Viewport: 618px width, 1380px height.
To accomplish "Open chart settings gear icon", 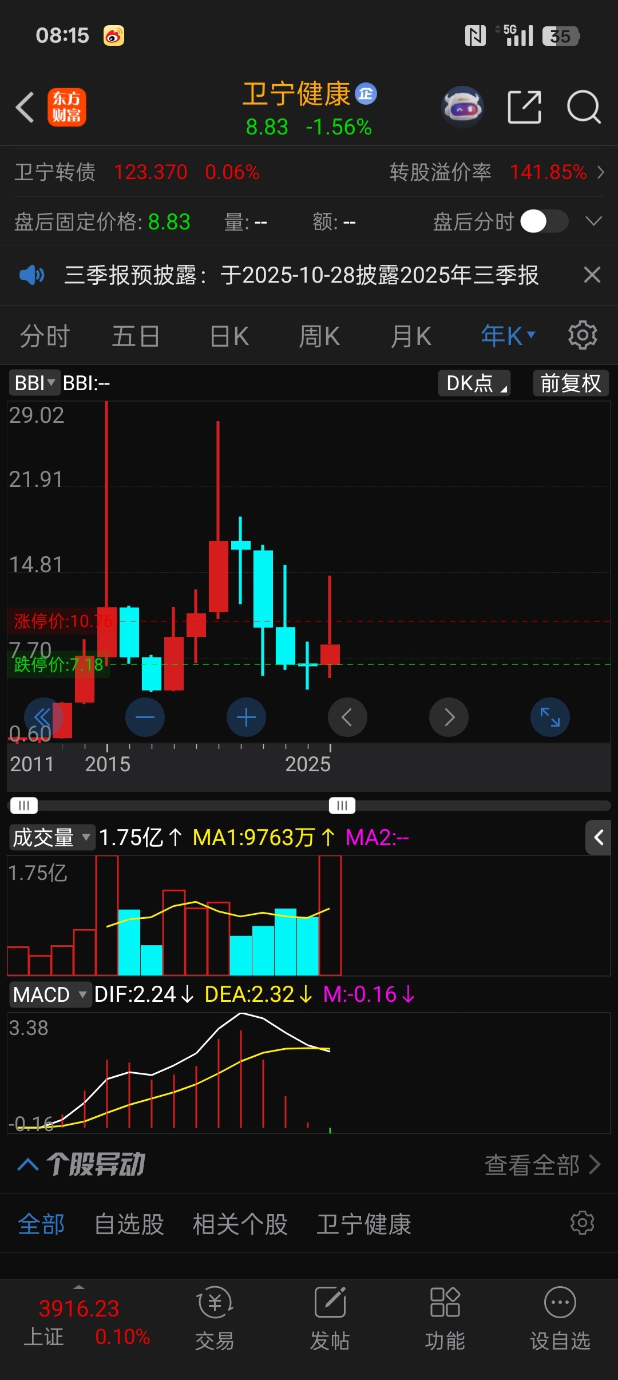I will 583,335.
